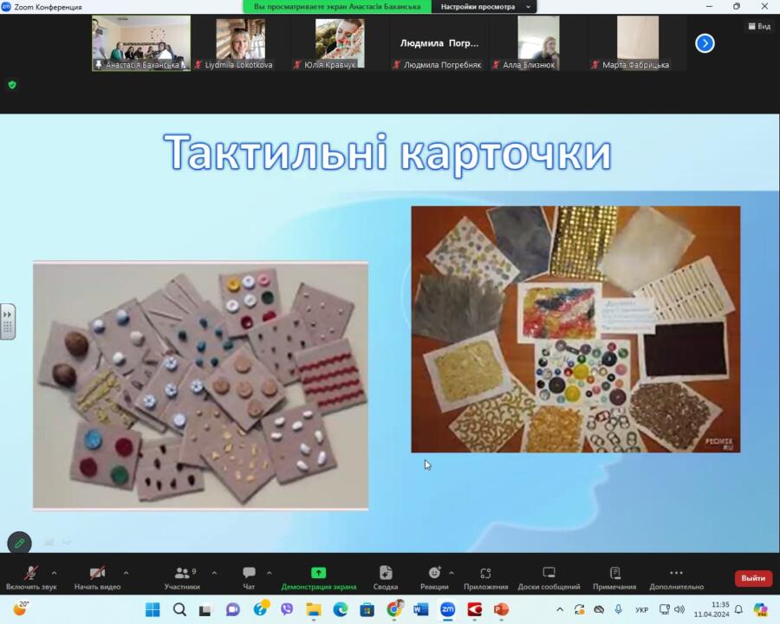The width and height of the screenshot is (780, 624).
Task: Open the Сводка summary tool
Action: coord(386,578)
